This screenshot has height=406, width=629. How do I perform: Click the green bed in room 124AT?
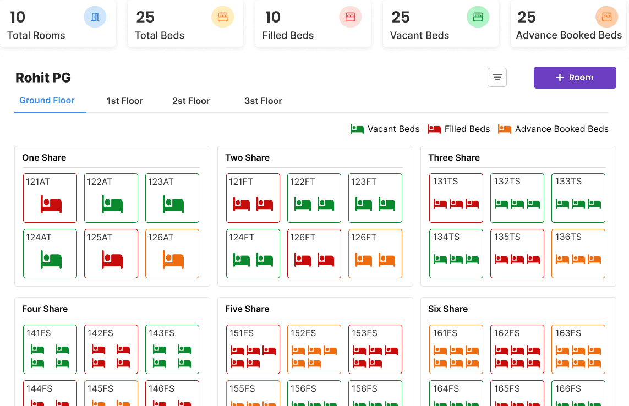click(x=51, y=260)
